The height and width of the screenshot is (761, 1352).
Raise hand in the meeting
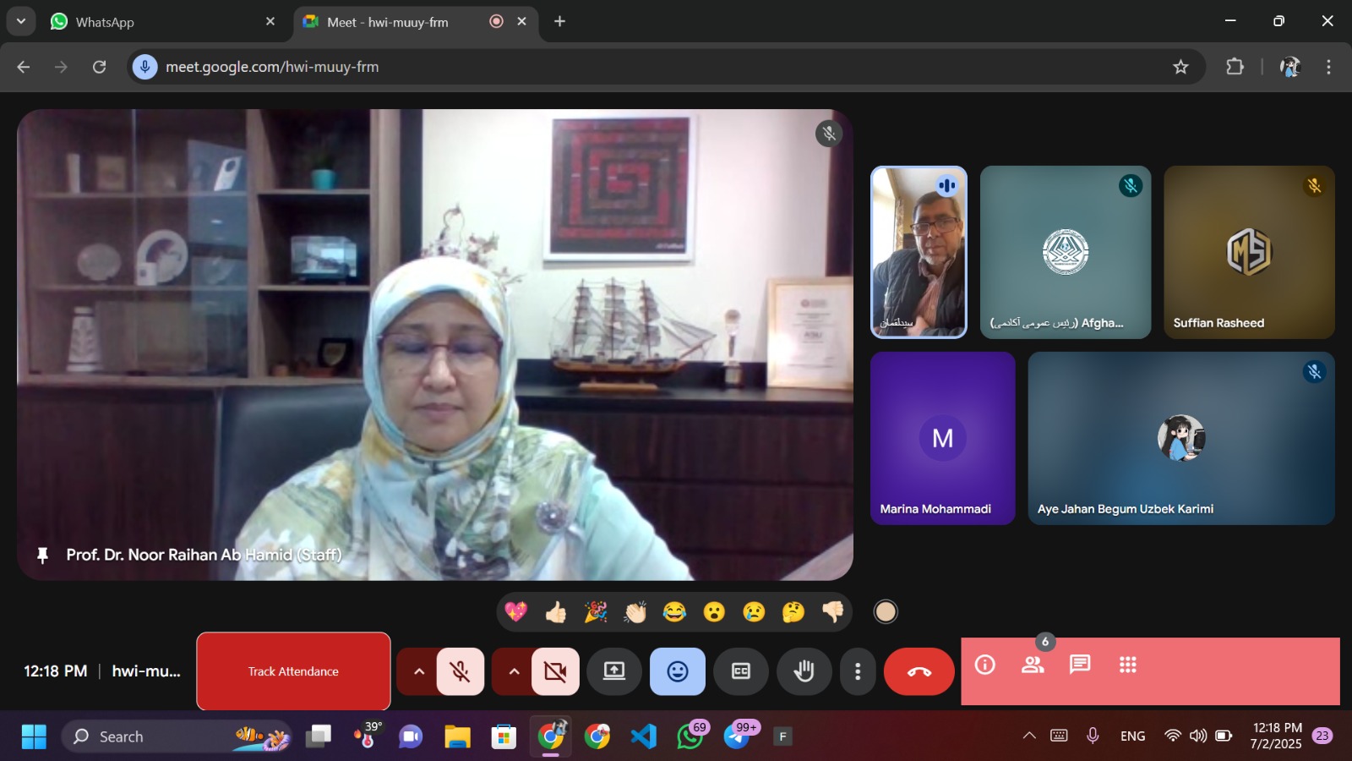coord(804,671)
